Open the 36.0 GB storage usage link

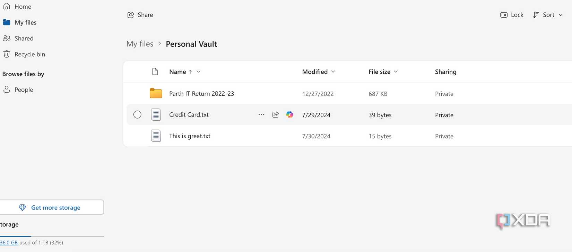(x=9, y=243)
